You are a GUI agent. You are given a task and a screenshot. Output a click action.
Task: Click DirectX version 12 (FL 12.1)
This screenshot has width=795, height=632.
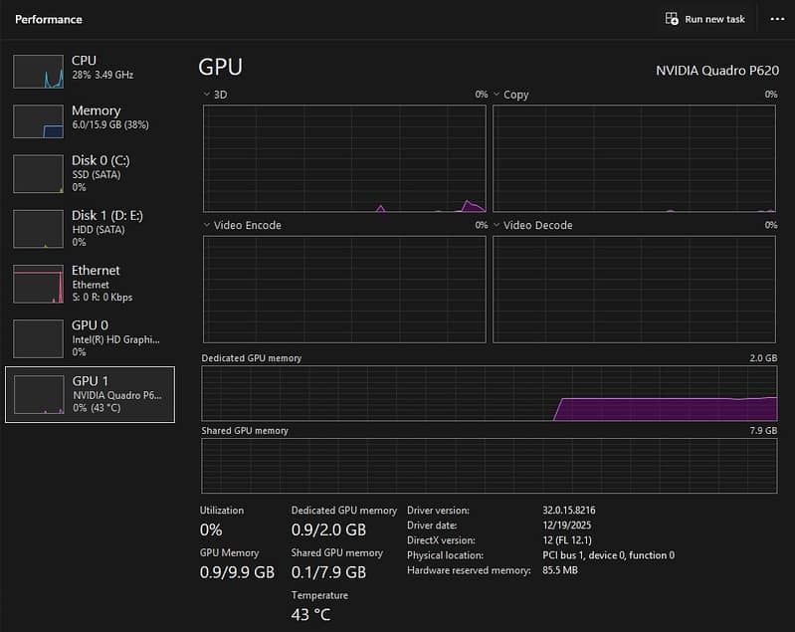[x=567, y=540]
